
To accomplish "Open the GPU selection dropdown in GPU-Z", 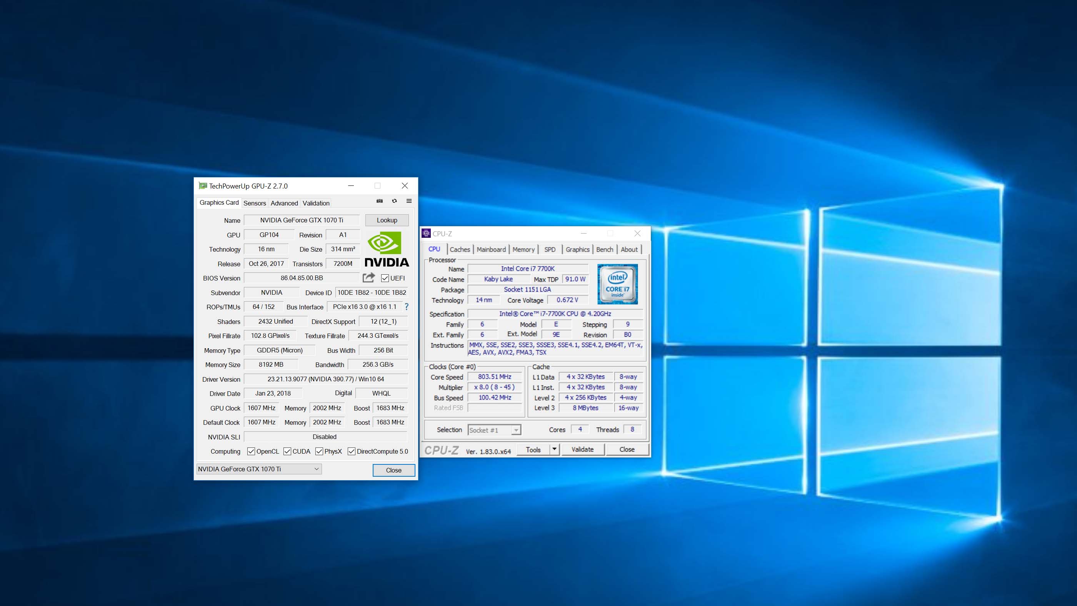I will tap(259, 469).
